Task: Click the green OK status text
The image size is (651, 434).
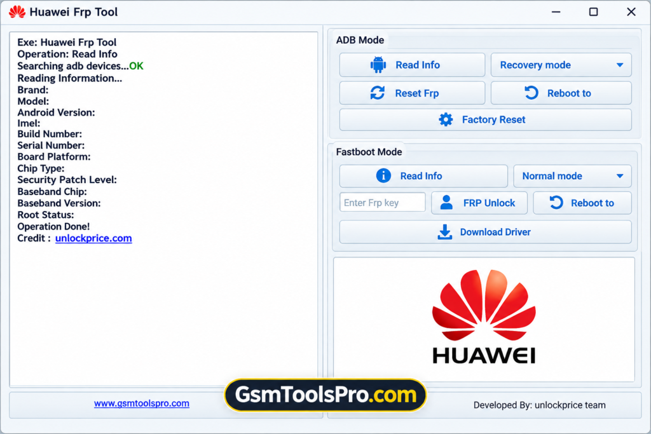Action: [x=136, y=66]
